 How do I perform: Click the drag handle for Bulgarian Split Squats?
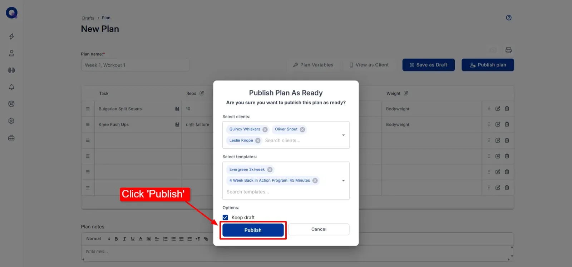coord(88,109)
